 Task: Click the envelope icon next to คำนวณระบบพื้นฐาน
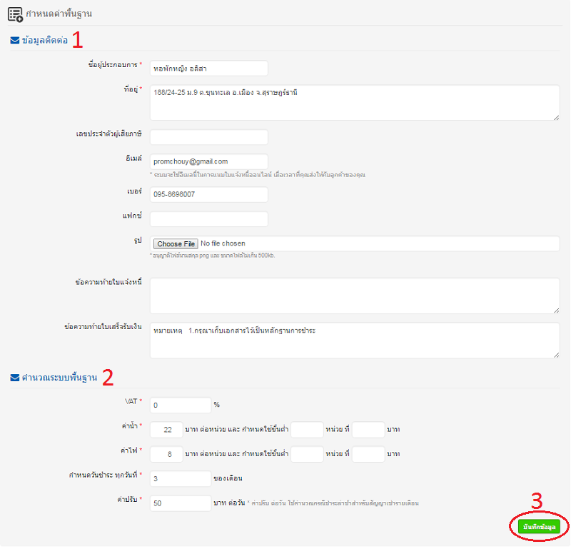(15, 378)
